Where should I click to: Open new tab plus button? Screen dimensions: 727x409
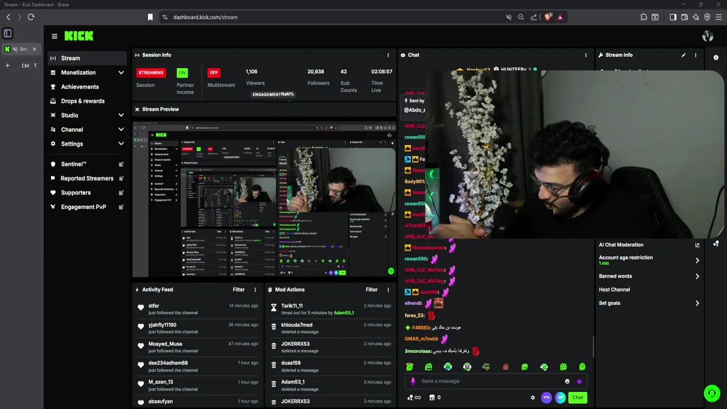(x=7, y=65)
